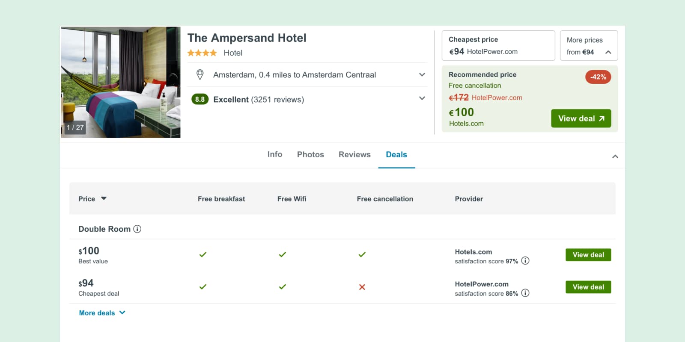Switch to the Photos tab
685x342 pixels.
point(310,155)
